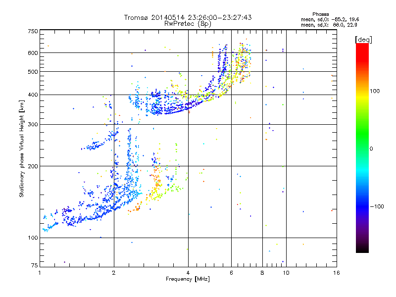Click the 'RwPretec (8p)' subtitle
This screenshot has width=396, height=297.
coord(188,24)
